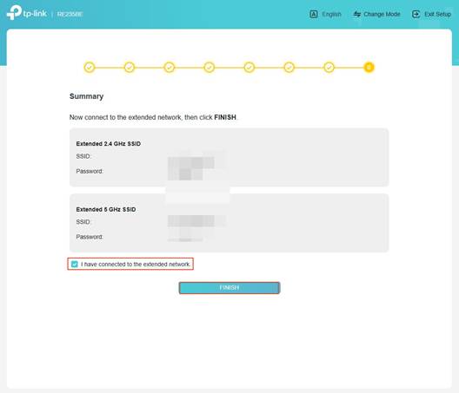Click the FINISH button
Screen dimensions: 459x393
coord(229,288)
